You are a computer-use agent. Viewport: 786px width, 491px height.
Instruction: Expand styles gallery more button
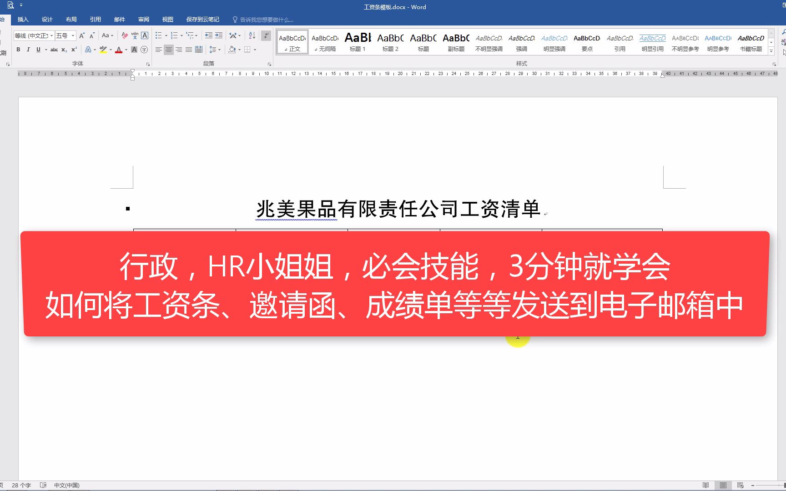(771, 51)
